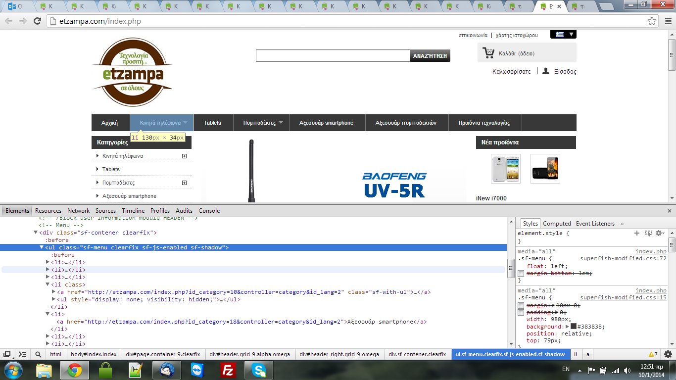This screenshot has height=380, width=676.
Task: Show the DevTools console drawer icon
Action: pos(22,354)
